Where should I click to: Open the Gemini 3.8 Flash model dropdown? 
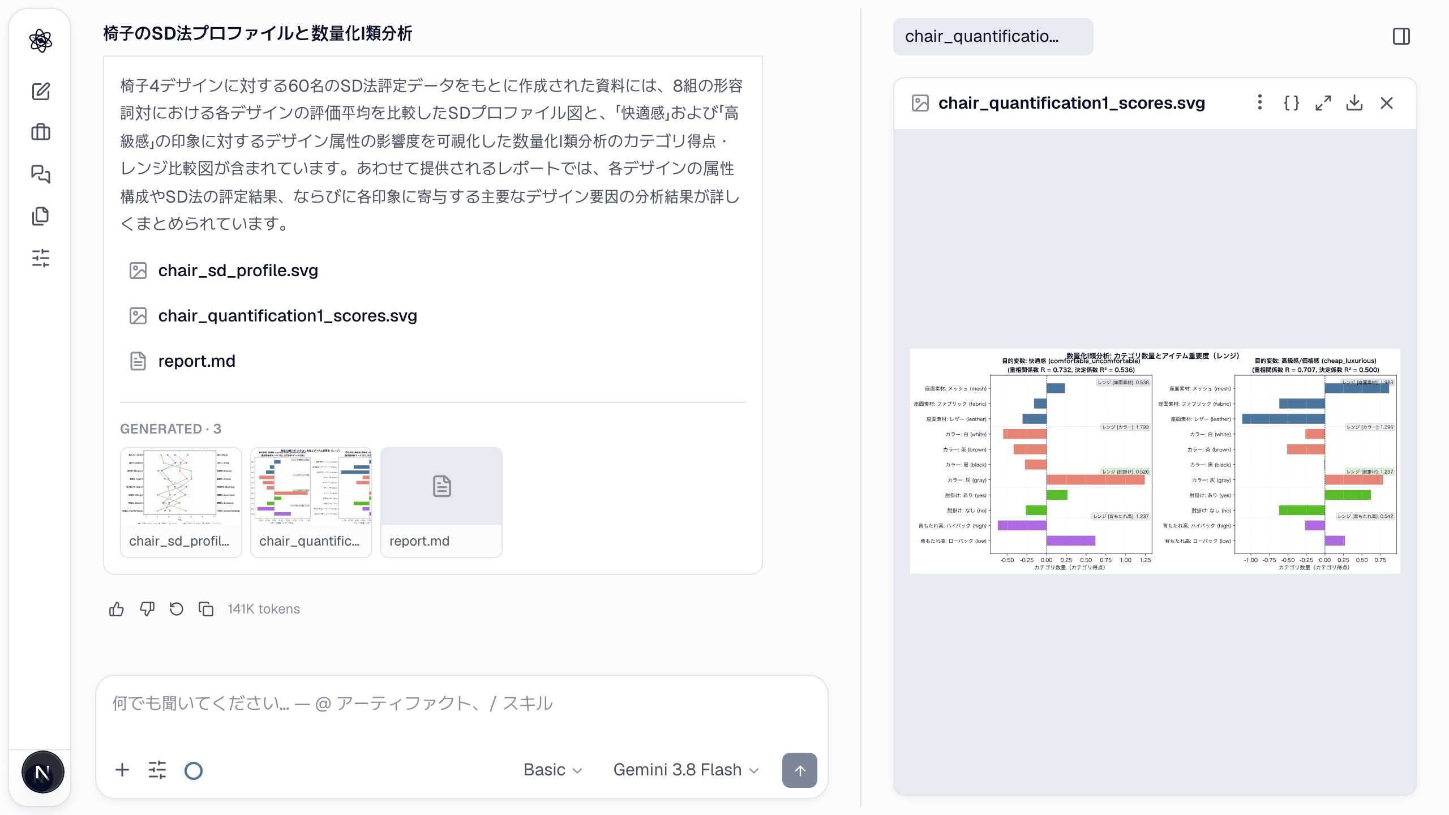point(686,770)
